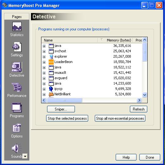Viewport: 165px width, 165px height.
Task: Expand the ipycp process tree node
Action: pyautogui.click(x=44, y=89)
